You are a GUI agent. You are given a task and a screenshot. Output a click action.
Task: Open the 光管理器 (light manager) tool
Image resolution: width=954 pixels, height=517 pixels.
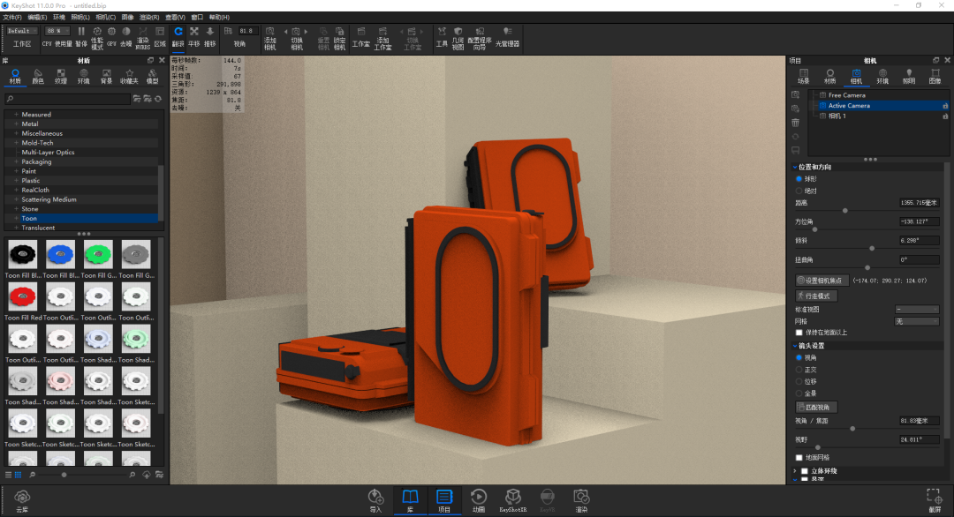tap(507, 36)
